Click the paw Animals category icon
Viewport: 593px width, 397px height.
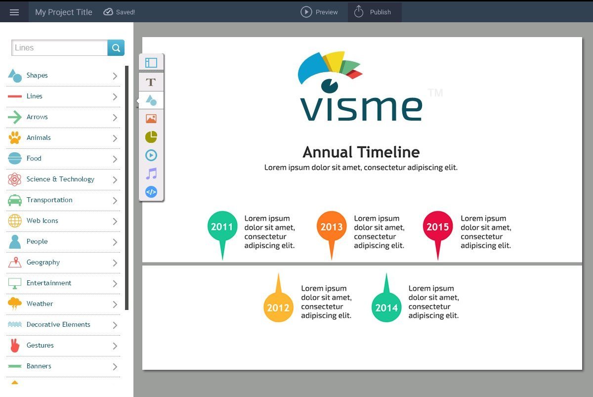(15, 137)
